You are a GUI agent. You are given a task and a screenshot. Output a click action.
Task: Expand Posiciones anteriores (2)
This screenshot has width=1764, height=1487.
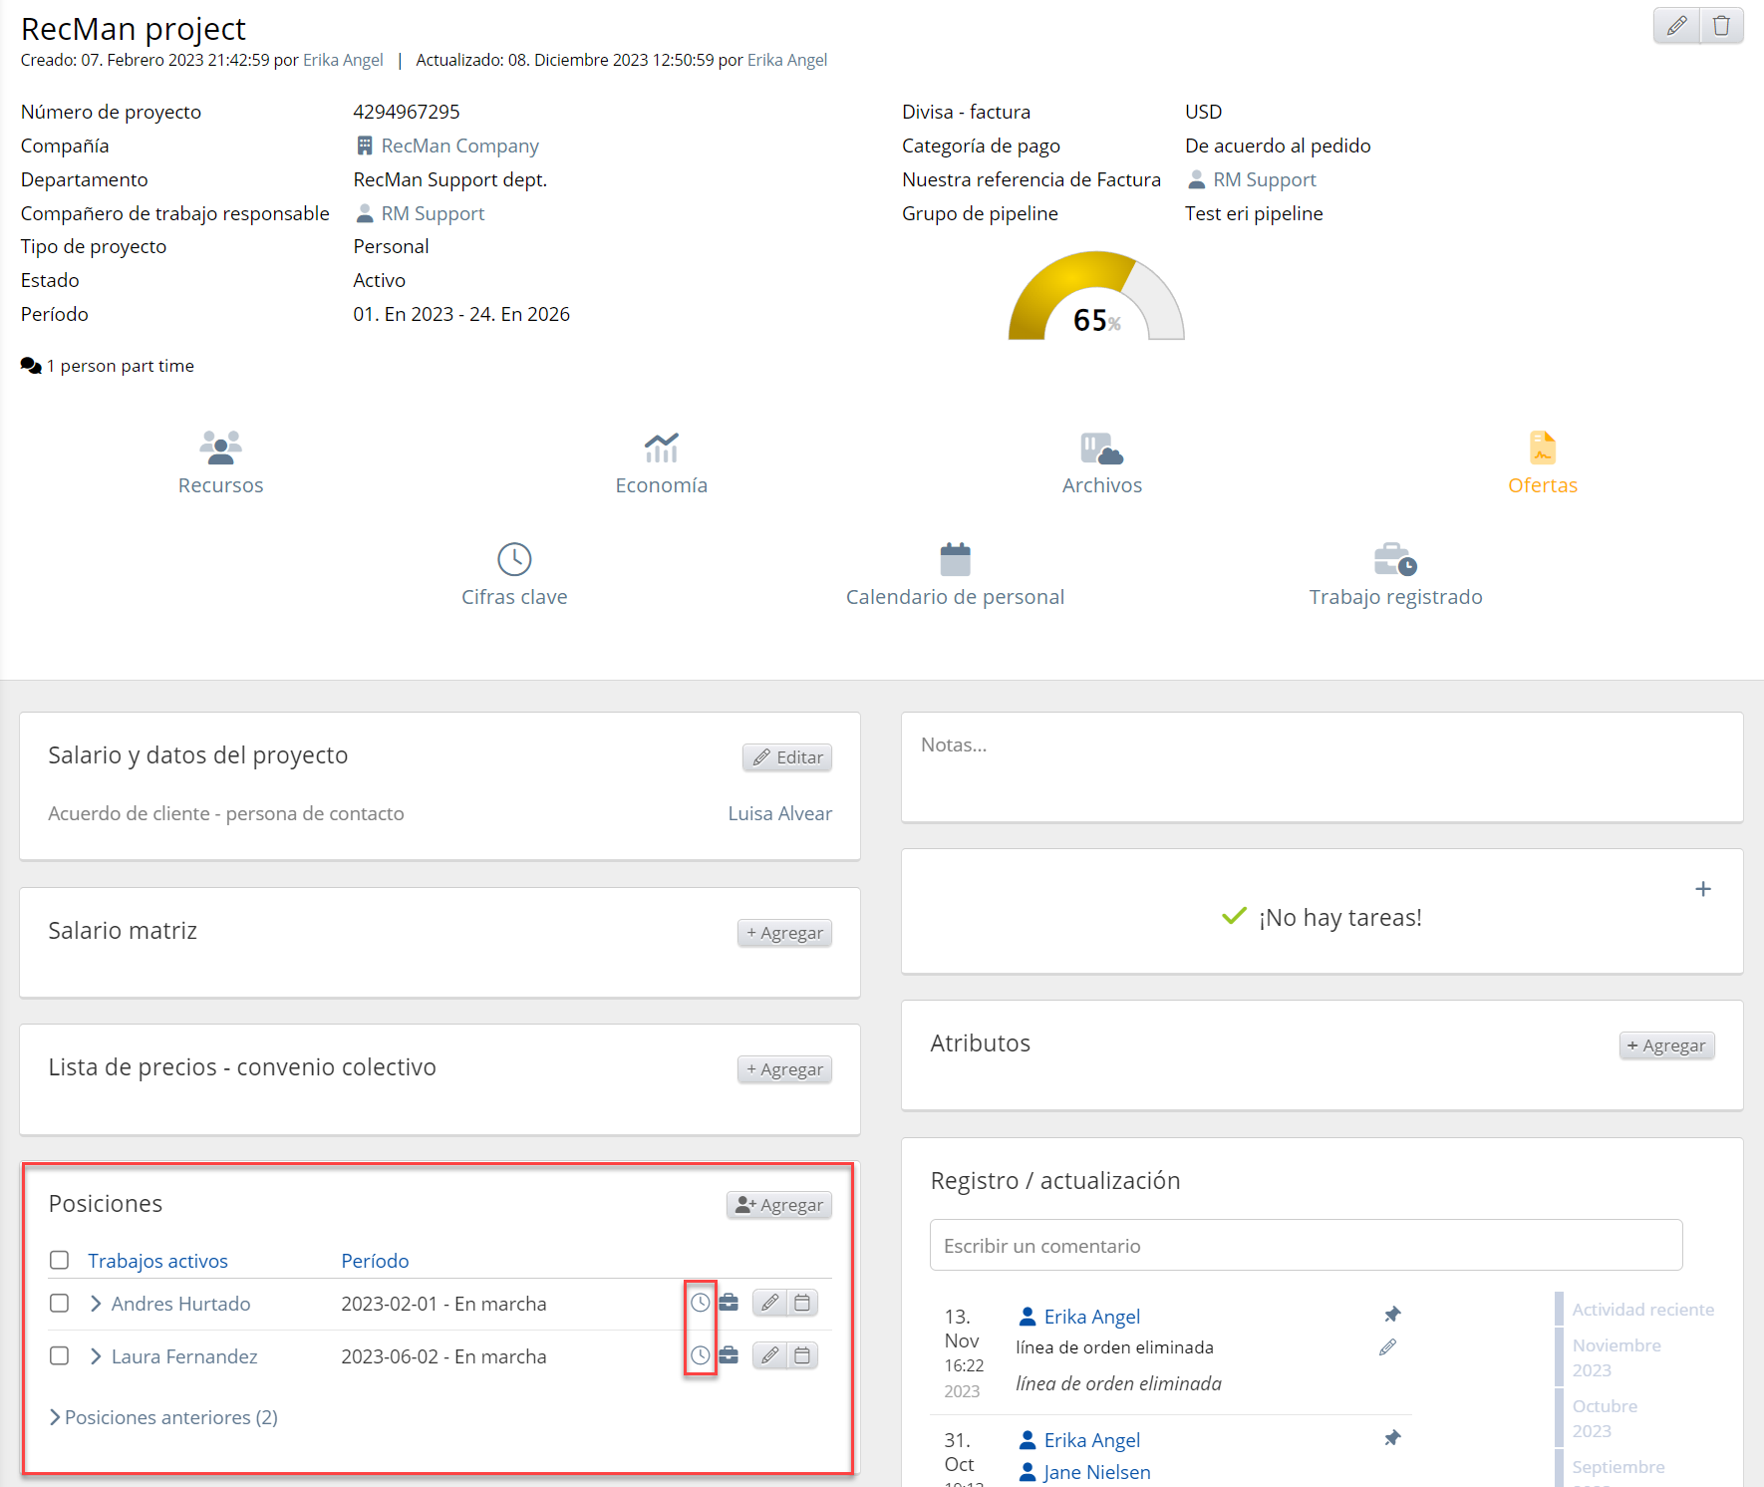[163, 1417]
